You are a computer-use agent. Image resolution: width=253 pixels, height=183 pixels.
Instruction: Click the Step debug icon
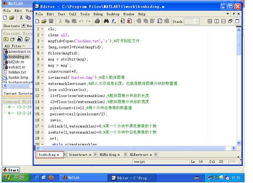[139, 21]
